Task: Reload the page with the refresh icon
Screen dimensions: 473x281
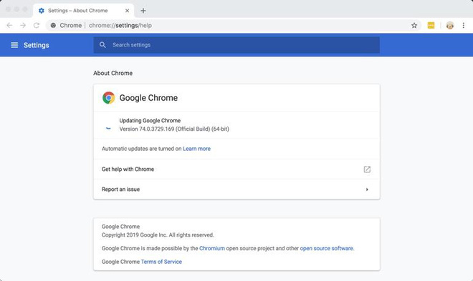Action: pyautogui.click(x=37, y=26)
